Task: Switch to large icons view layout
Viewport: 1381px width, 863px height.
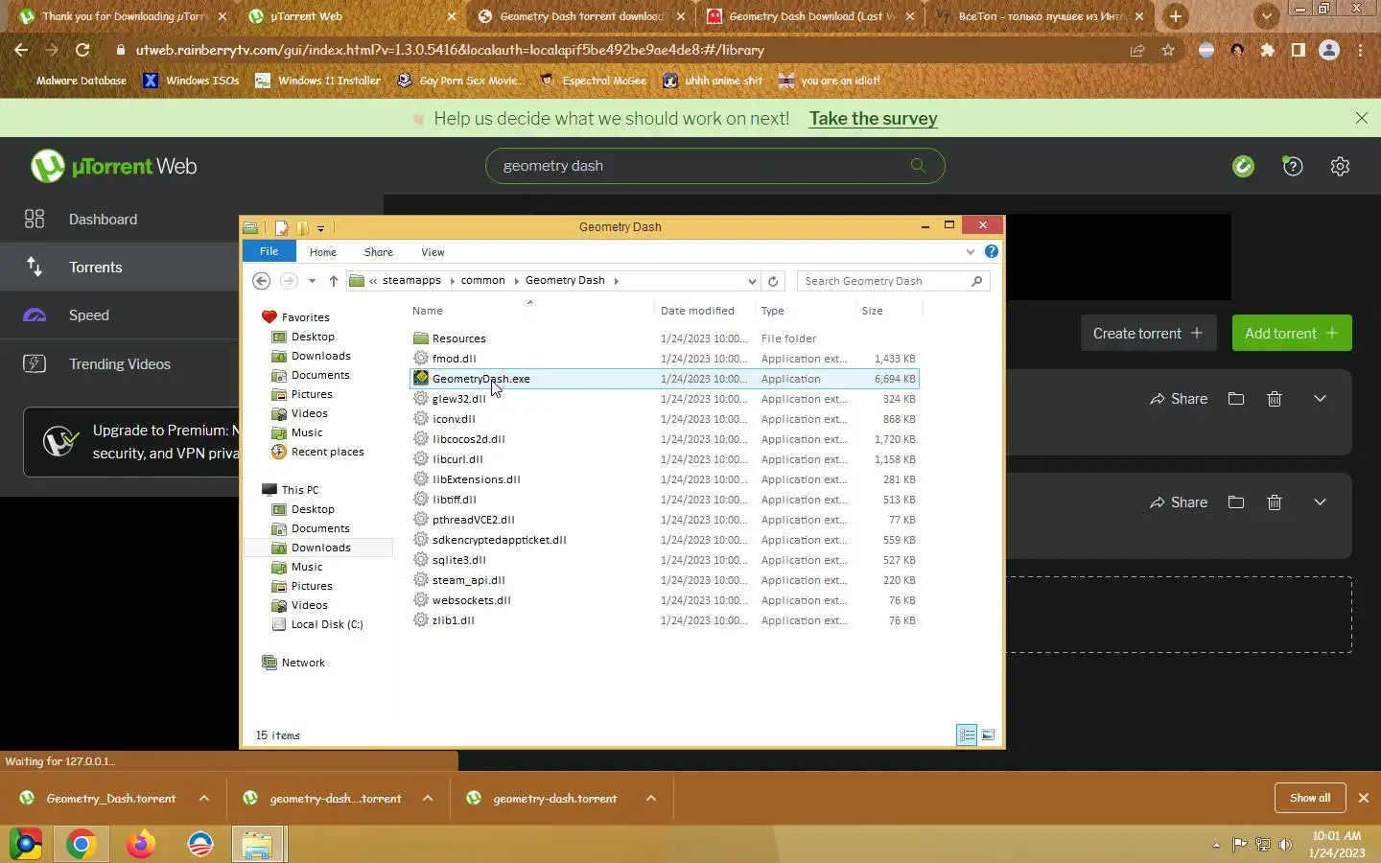Action: 988,735
